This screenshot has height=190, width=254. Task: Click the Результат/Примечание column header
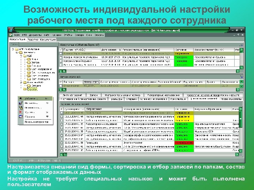point(213,109)
